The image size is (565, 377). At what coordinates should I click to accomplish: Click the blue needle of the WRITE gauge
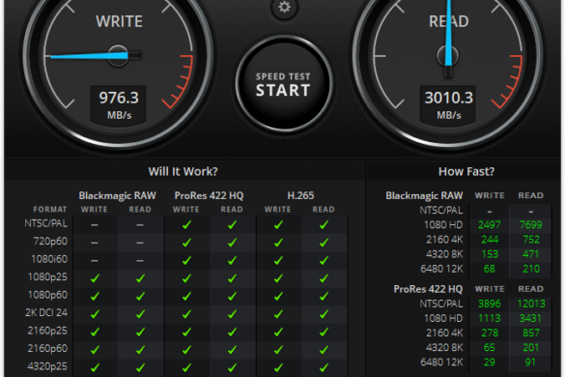click(x=88, y=55)
